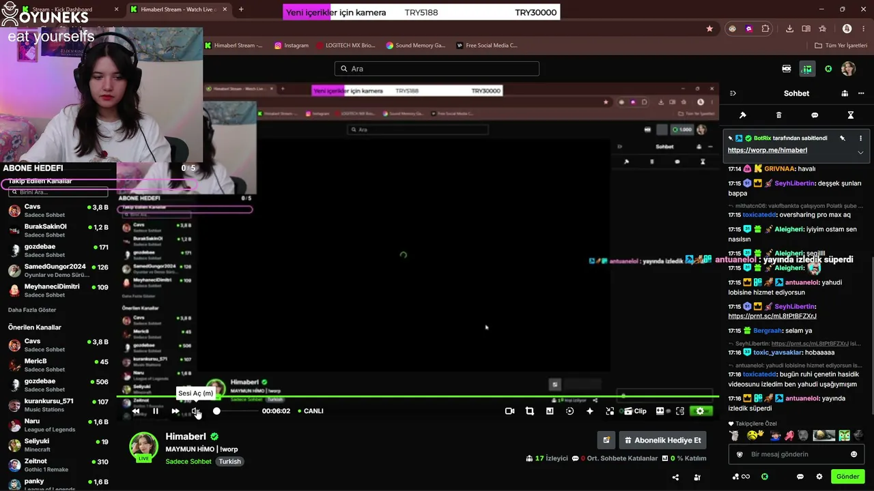The image size is (874, 491).
Task: Share the Himaberl stream
Action: coord(675,477)
